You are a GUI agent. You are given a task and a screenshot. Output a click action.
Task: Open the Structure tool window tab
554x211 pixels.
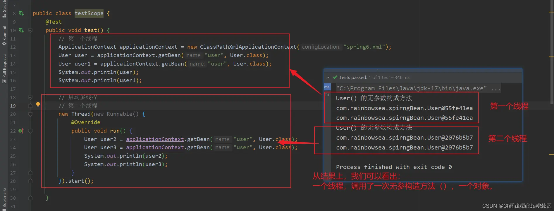[4, 9]
